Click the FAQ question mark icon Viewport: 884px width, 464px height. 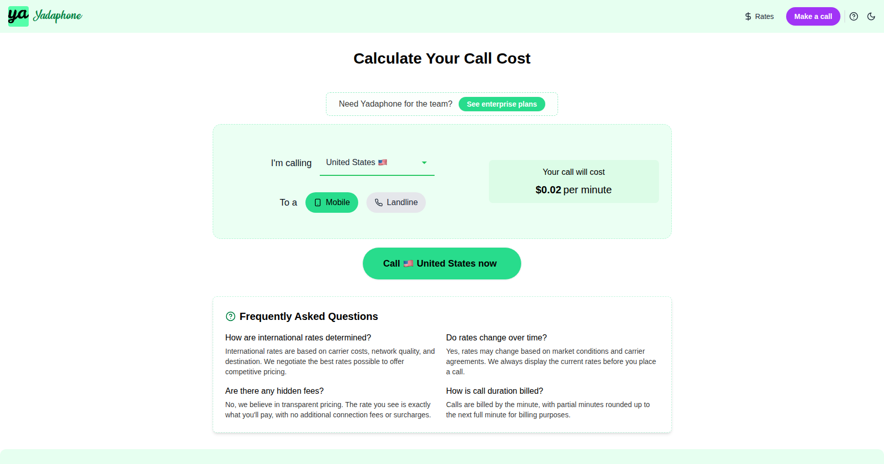231,316
